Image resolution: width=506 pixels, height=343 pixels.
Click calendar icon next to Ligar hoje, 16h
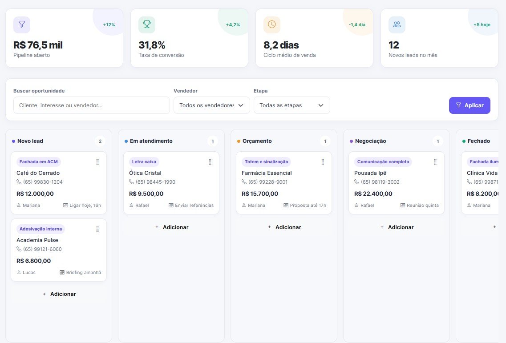click(65, 205)
